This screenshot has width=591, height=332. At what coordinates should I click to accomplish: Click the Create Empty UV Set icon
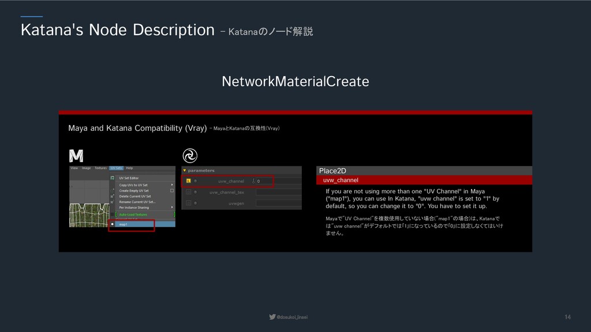113,190
